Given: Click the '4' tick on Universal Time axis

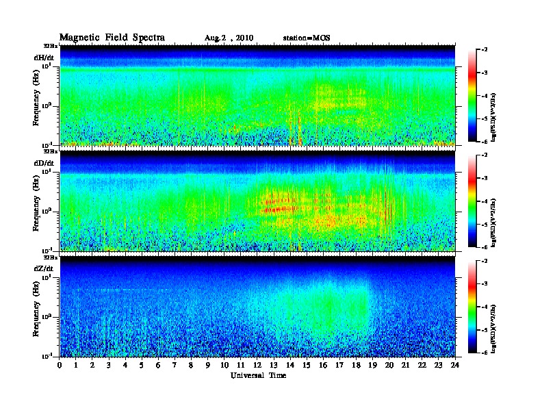Looking at the screenshot, I should 125,365.
